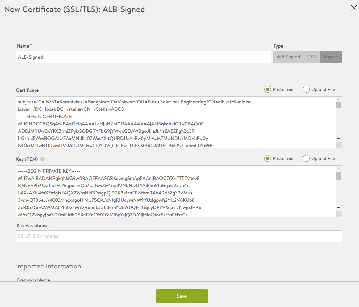Select Paste text for the Certificate

(268, 89)
